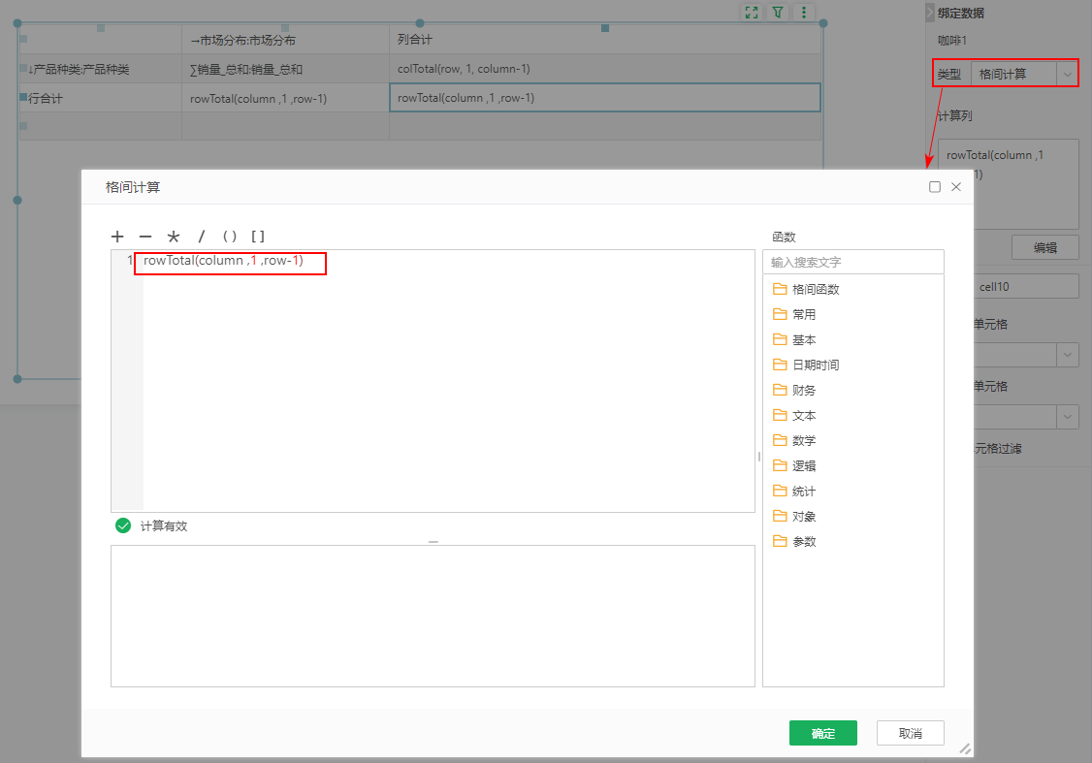Open the 文本 function folder

pyautogui.click(x=794, y=416)
